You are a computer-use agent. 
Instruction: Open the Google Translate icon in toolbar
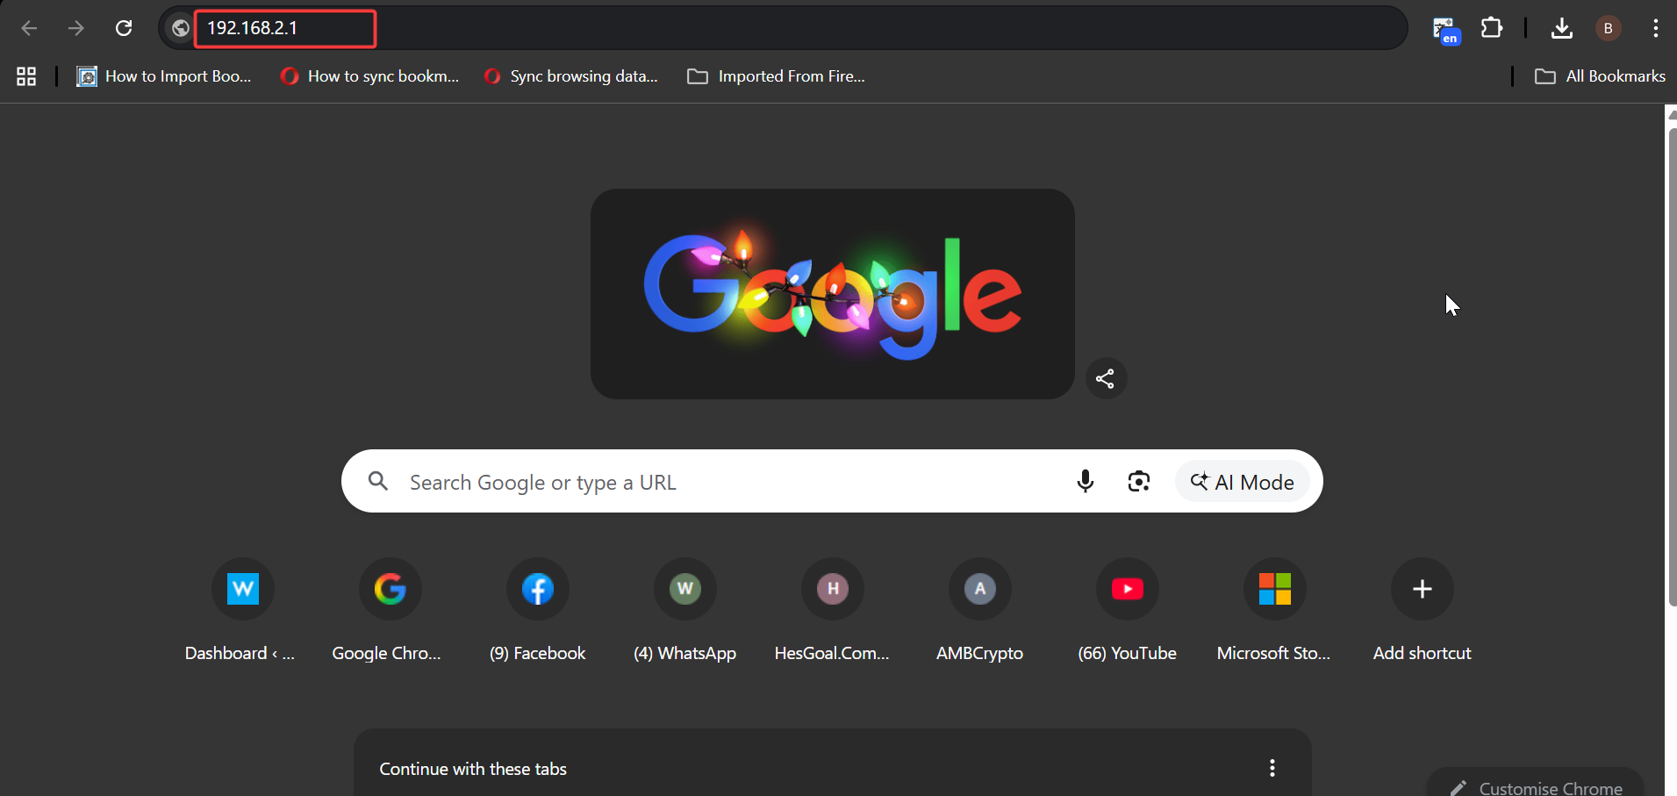1446,30
